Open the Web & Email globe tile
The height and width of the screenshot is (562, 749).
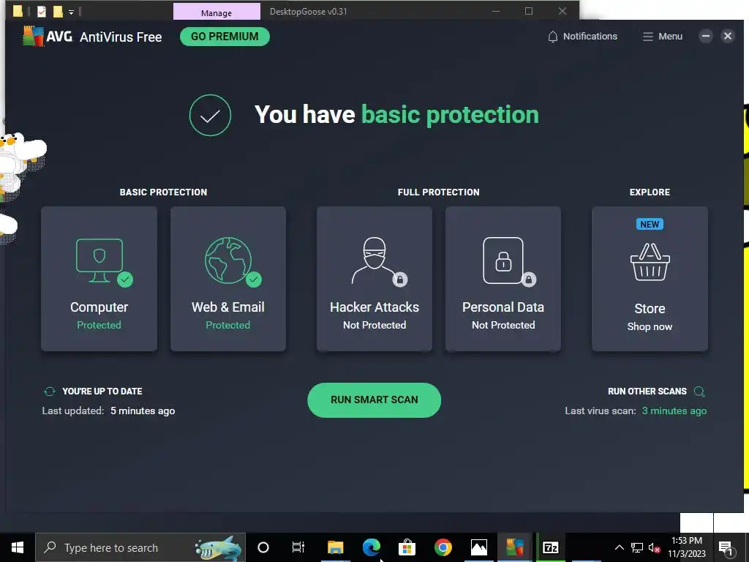click(228, 279)
